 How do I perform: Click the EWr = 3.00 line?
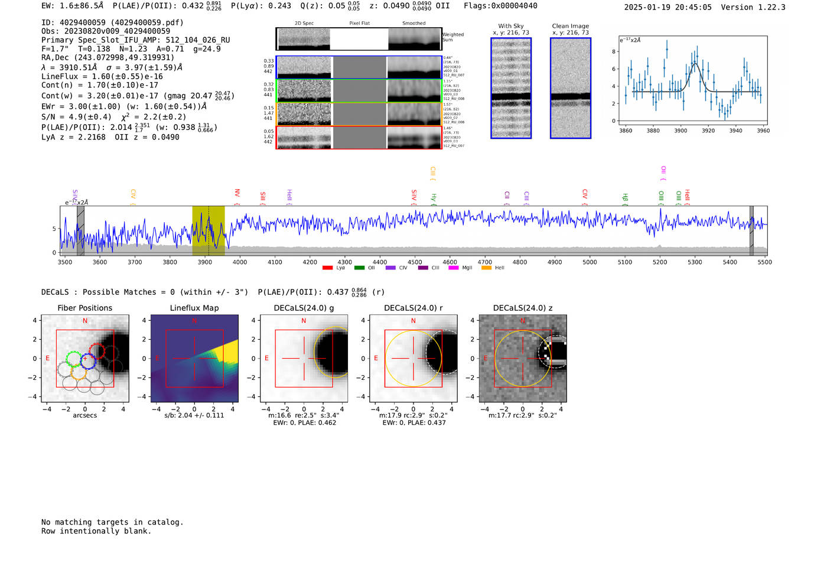coord(124,106)
